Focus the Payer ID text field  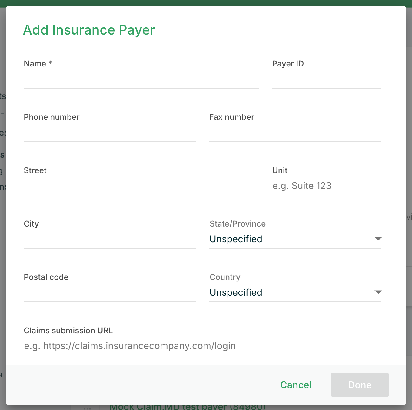[x=327, y=79]
